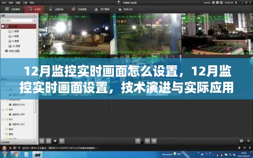Switch to the 用户管理 tab
This screenshot has height=158, width=253.
102,9
